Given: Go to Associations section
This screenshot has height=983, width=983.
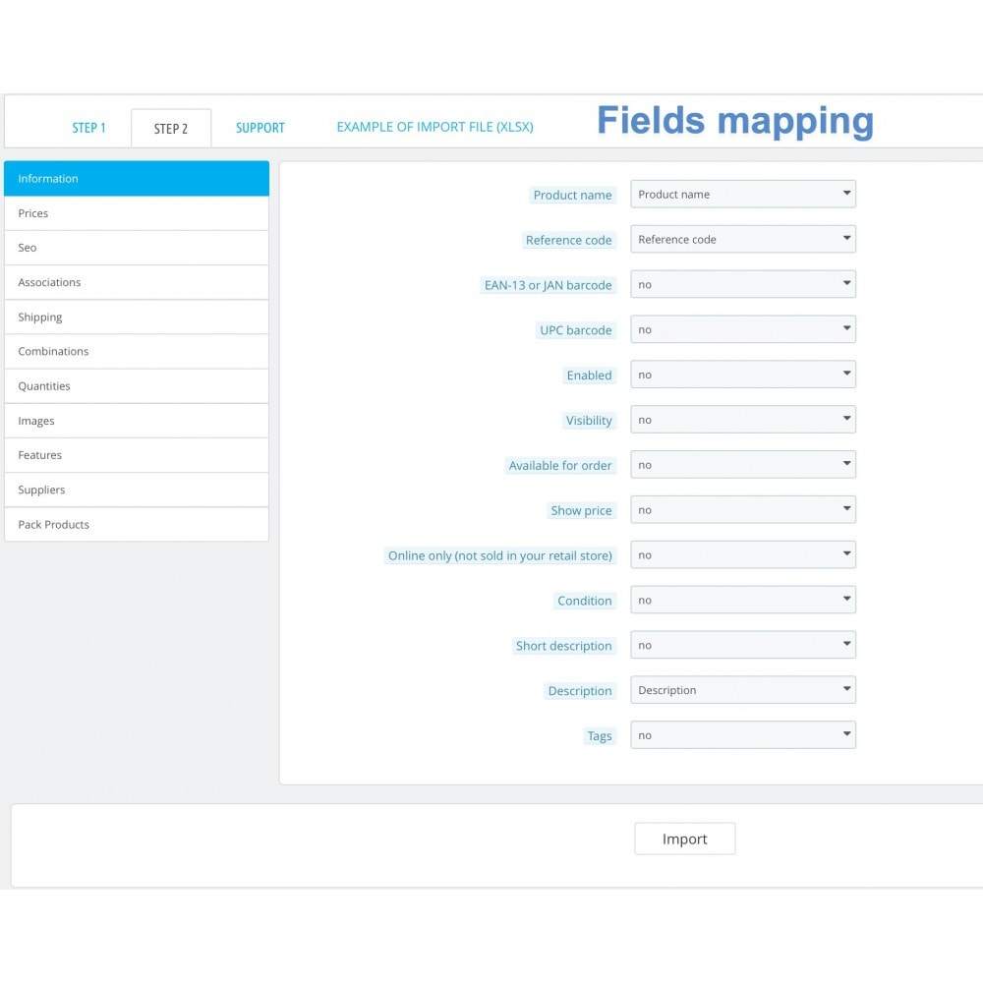Looking at the screenshot, I should (137, 282).
